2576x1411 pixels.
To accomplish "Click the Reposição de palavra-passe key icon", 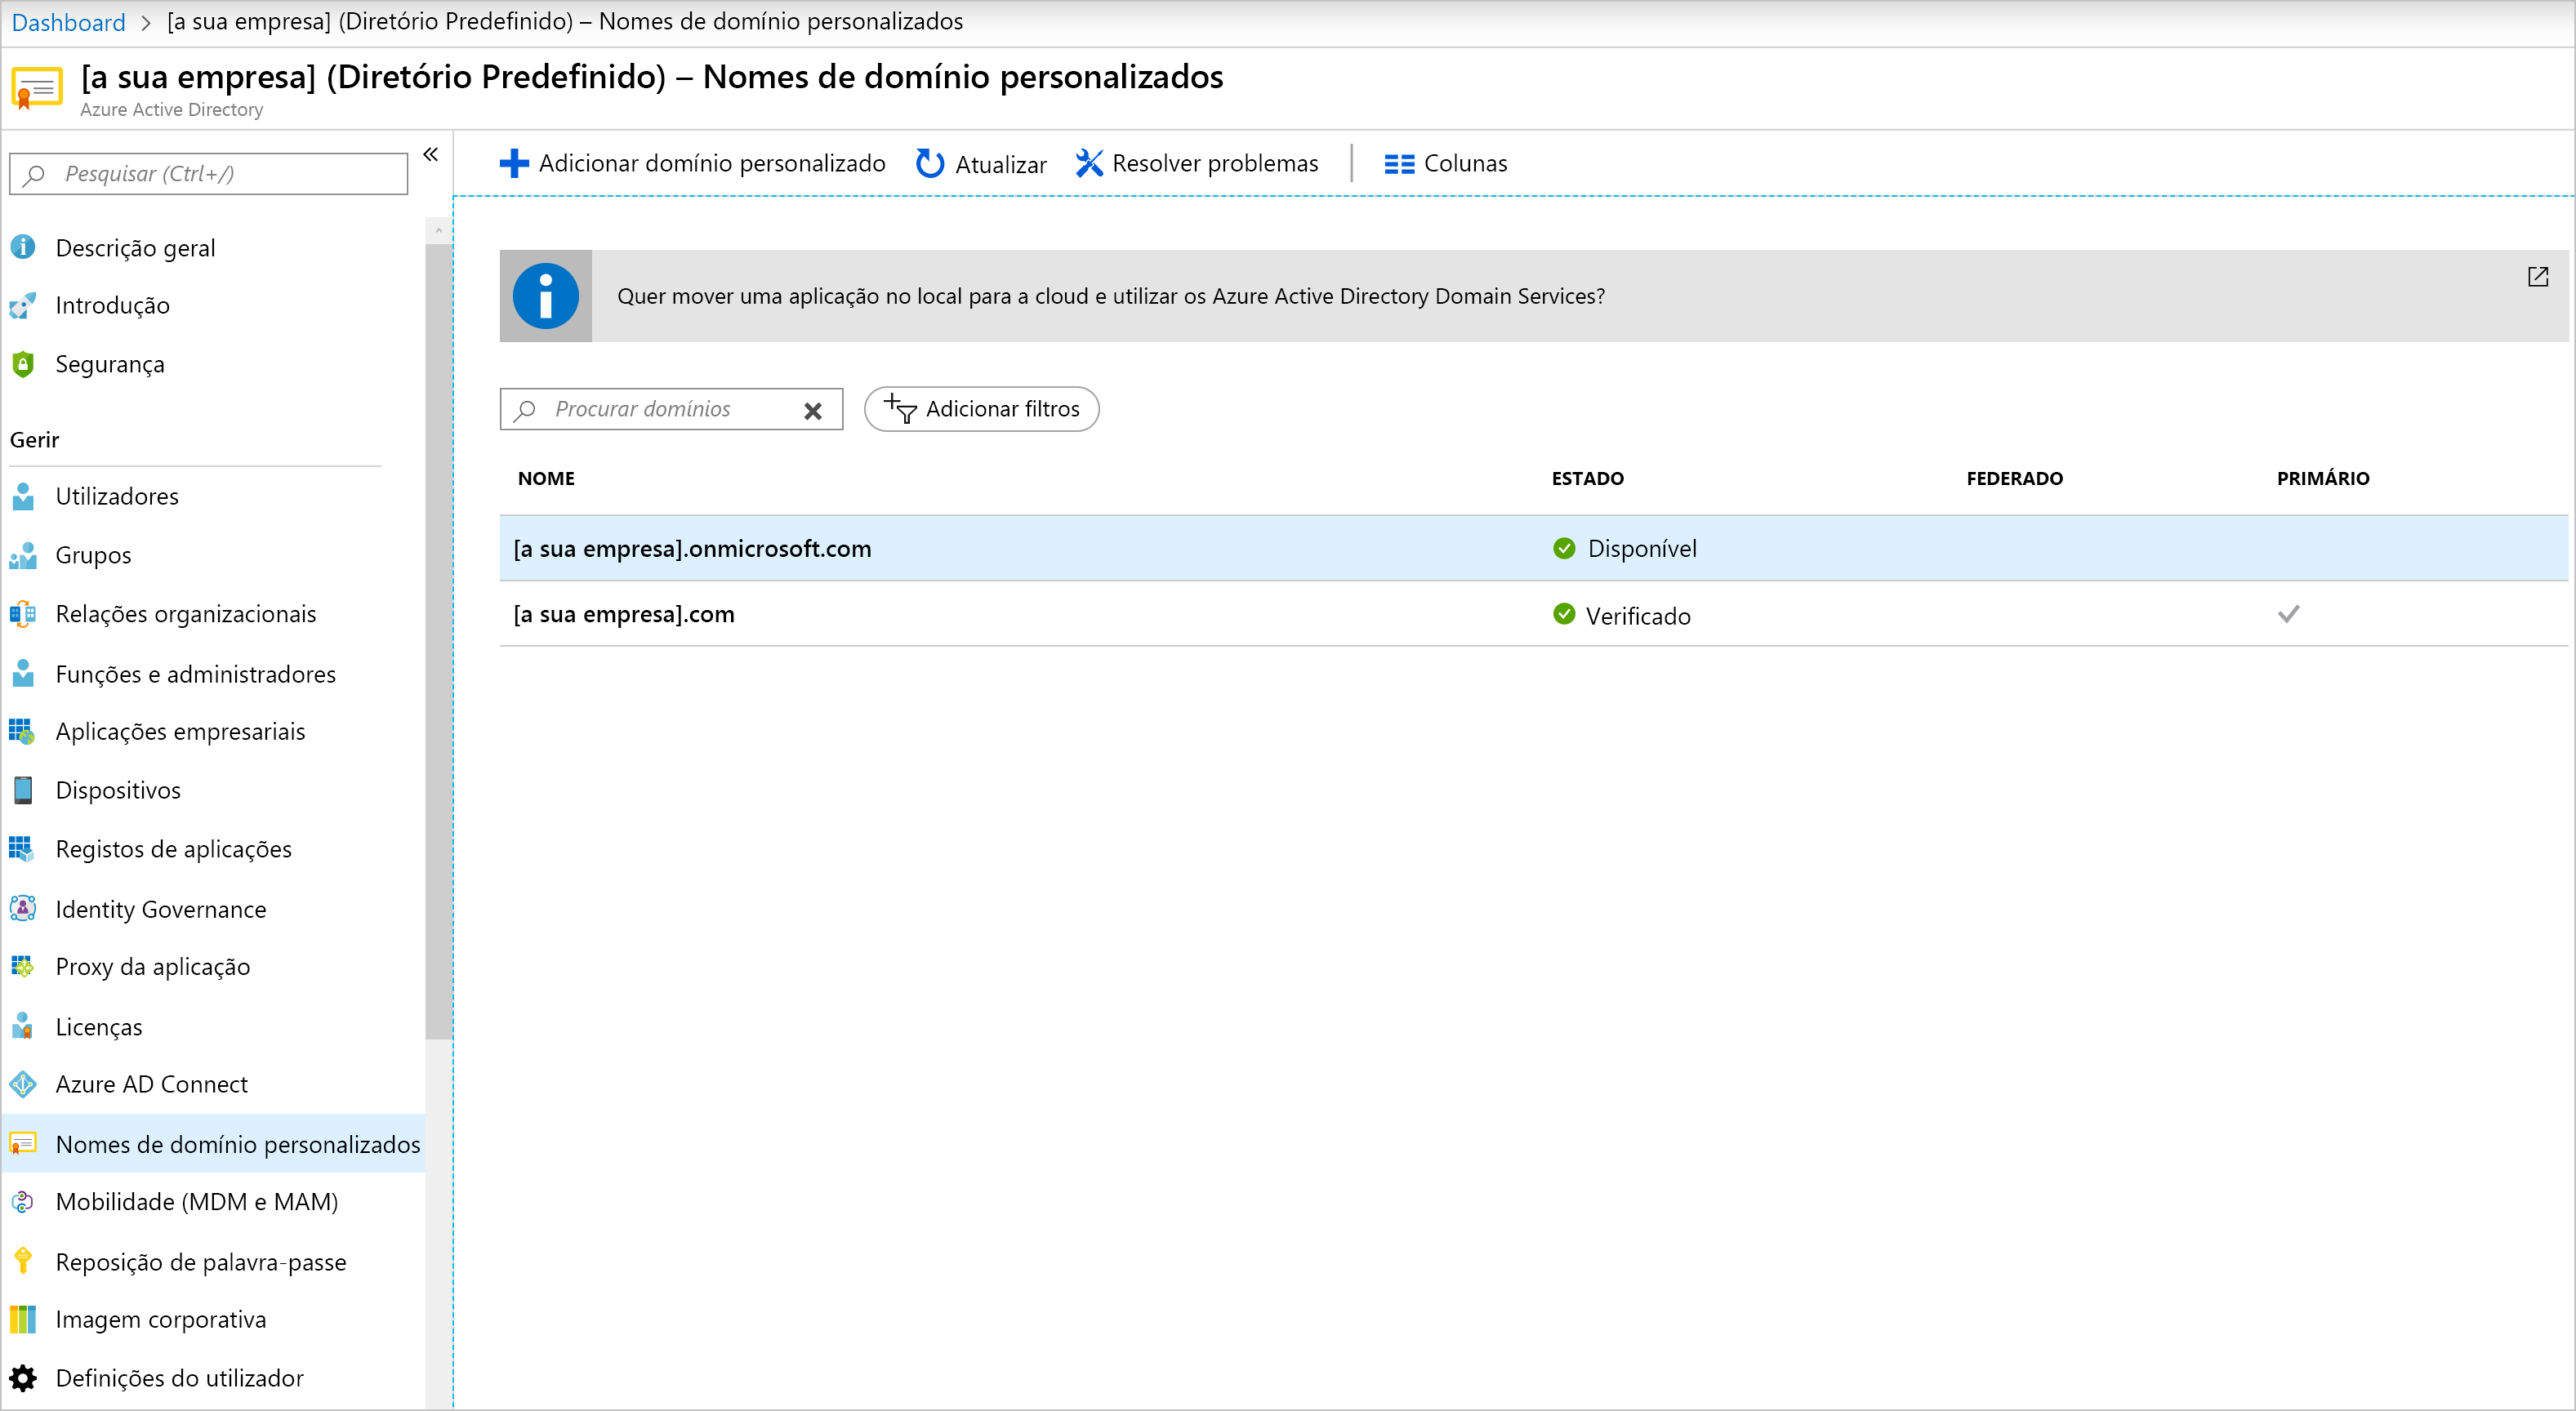I will [x=23, y=1261].
